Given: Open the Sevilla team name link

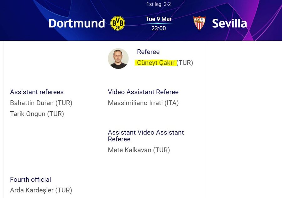Looking at the screenshot, I should pyautogui.click(x=229, y=23).
